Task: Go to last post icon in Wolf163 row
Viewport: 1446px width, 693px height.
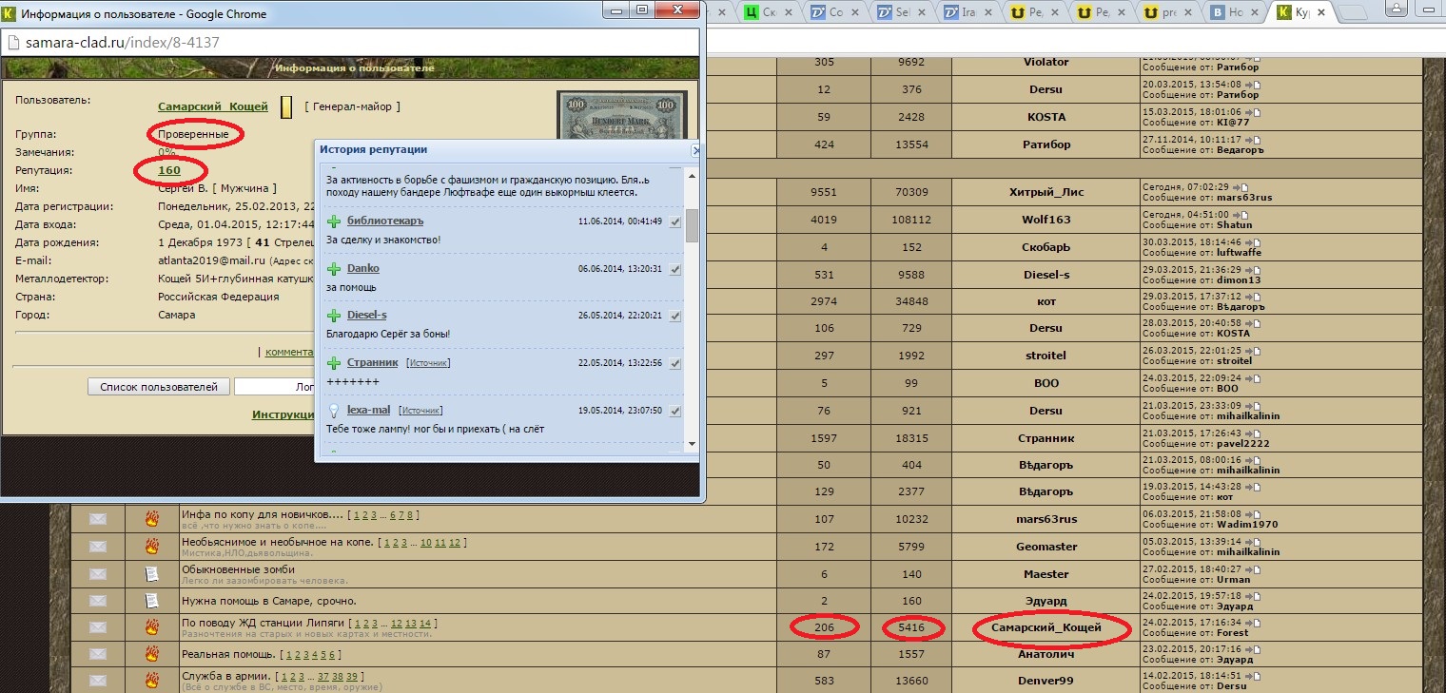Action: 1241,215
